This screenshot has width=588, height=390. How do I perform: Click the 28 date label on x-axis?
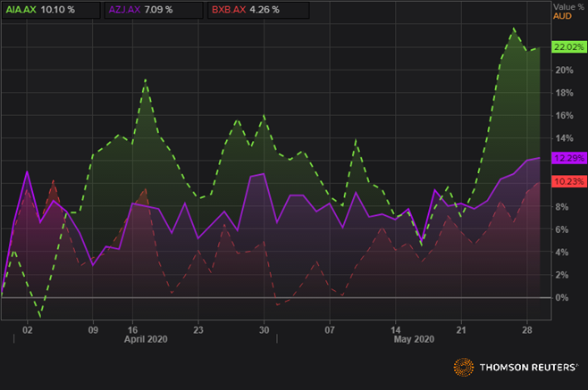(527, 330)
